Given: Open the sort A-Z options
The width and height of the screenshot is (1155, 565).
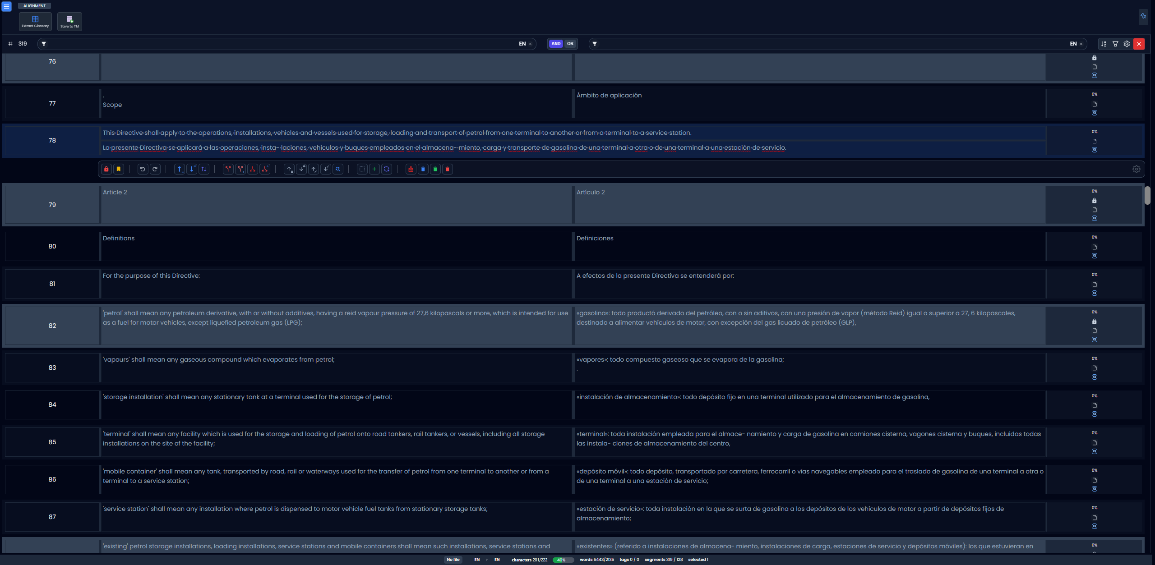Looking at the screenshot, I should (x=1104, y=44).
